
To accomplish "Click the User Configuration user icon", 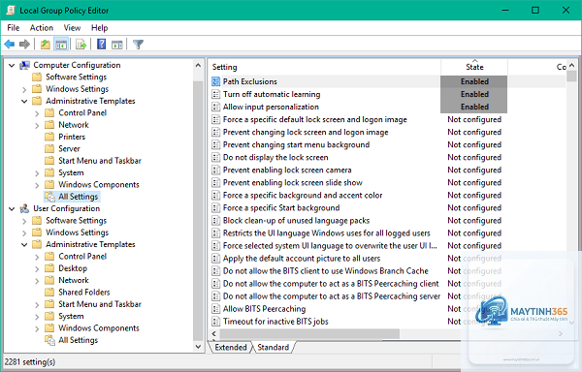I will [x=24, y=208].
